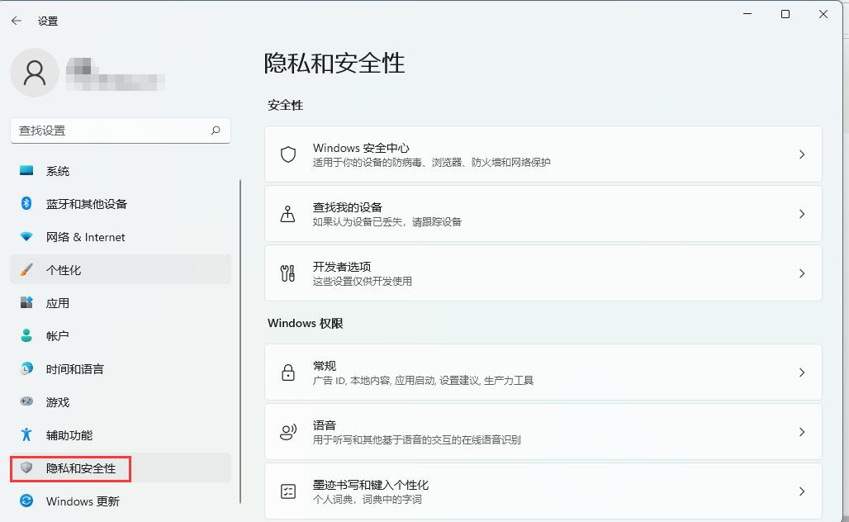849x522 pixels.
Task: Close the 设置 window
Action: click(823, 14)
